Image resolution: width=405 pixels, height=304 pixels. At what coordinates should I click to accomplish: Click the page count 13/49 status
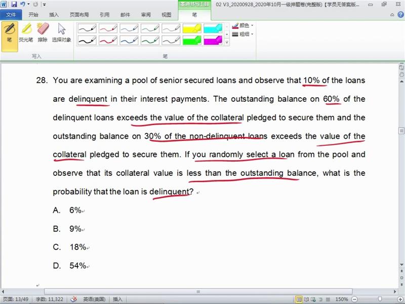(16, 299)
